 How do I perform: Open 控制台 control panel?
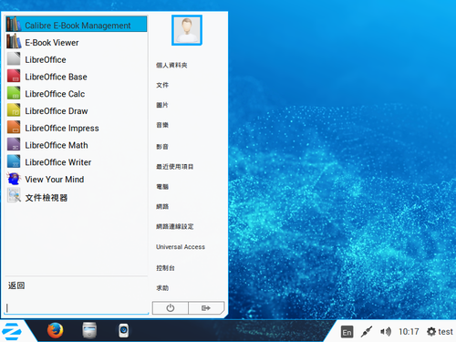tap(165, 268)
